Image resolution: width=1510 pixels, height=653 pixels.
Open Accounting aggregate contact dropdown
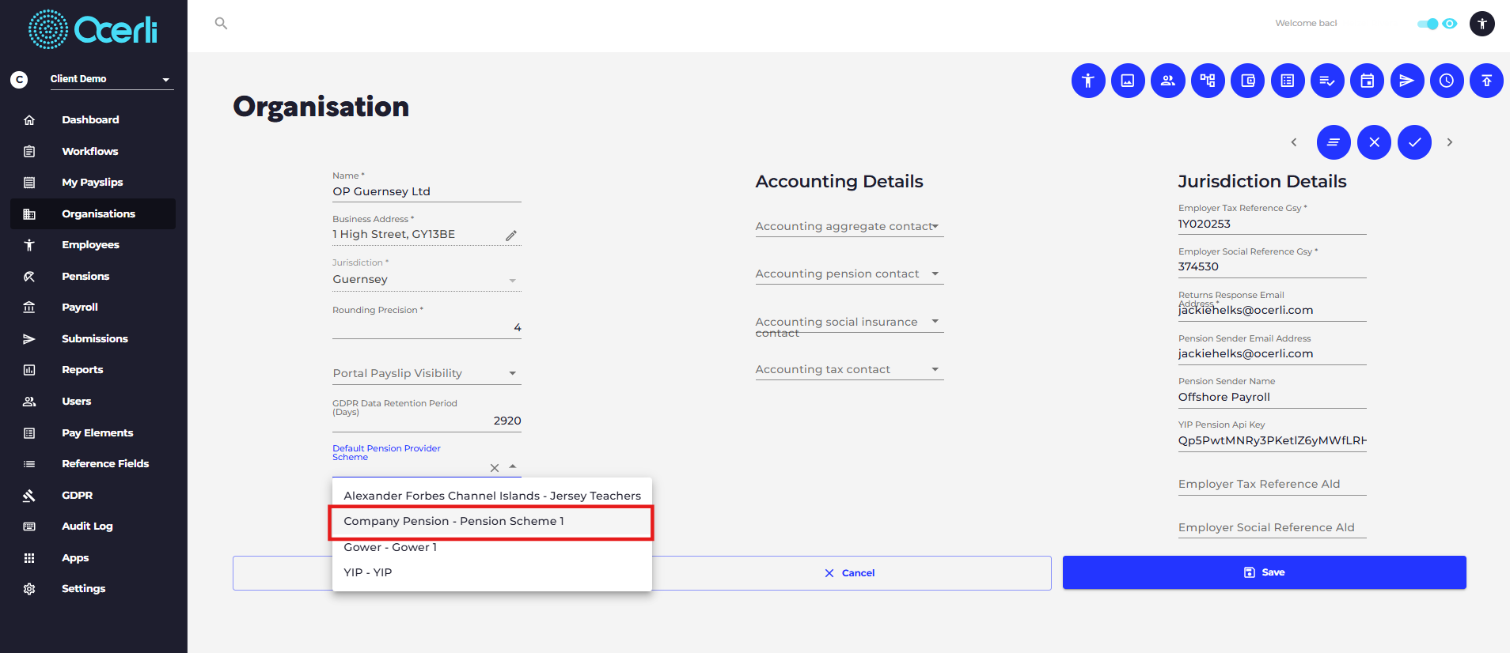click(849, 227)
